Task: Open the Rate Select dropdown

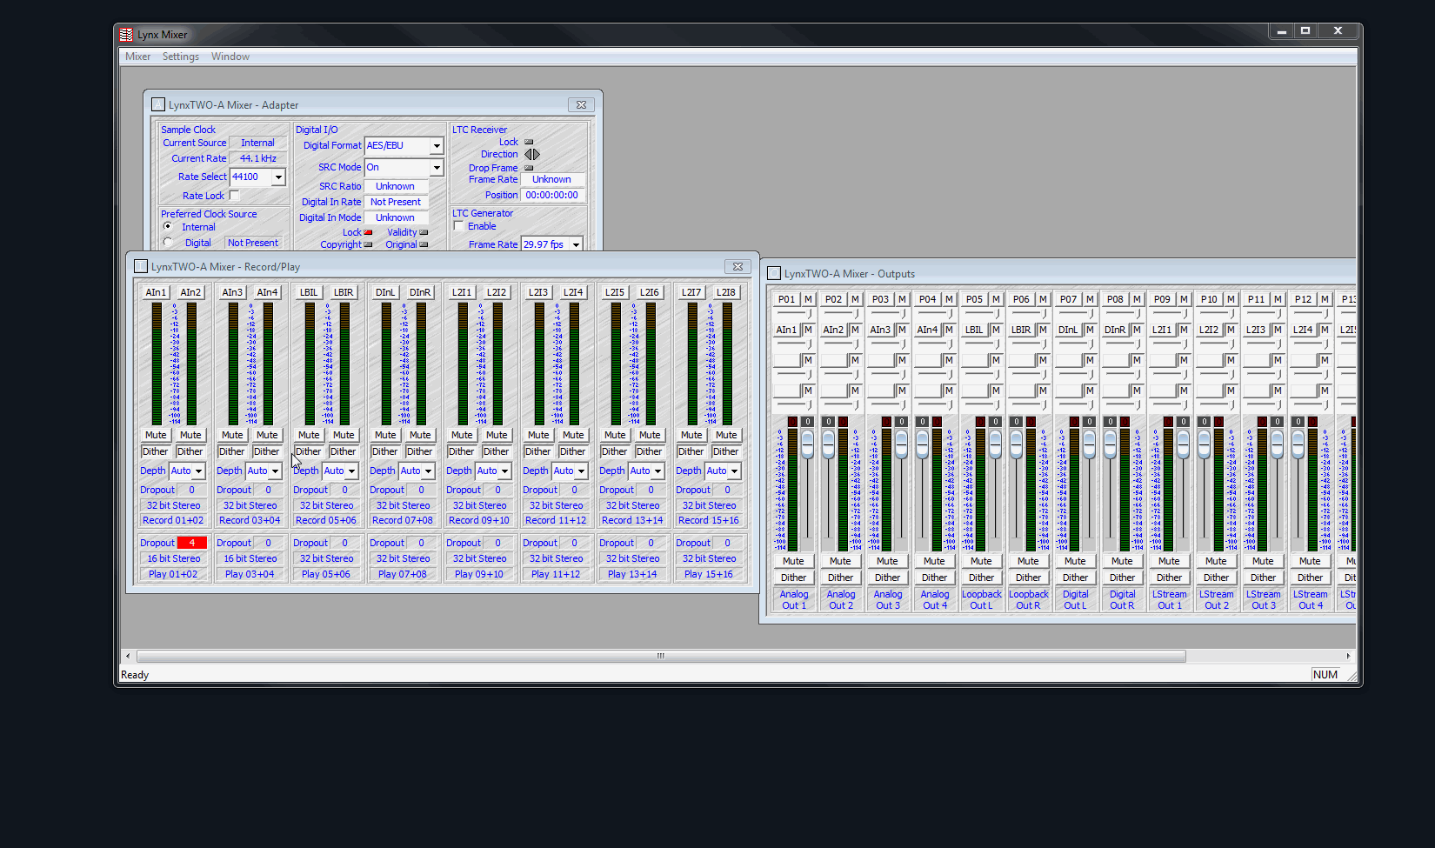Action: tap(278, 177)
